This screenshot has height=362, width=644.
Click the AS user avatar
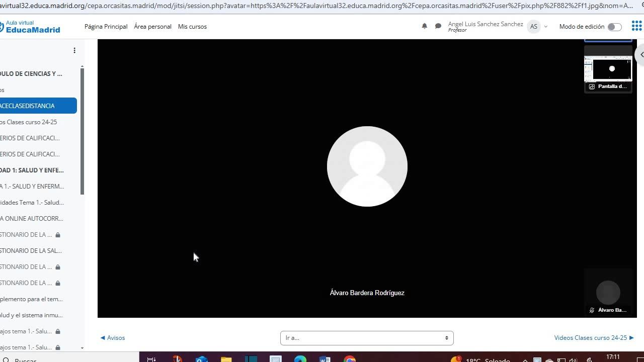[x=534, y=27]
